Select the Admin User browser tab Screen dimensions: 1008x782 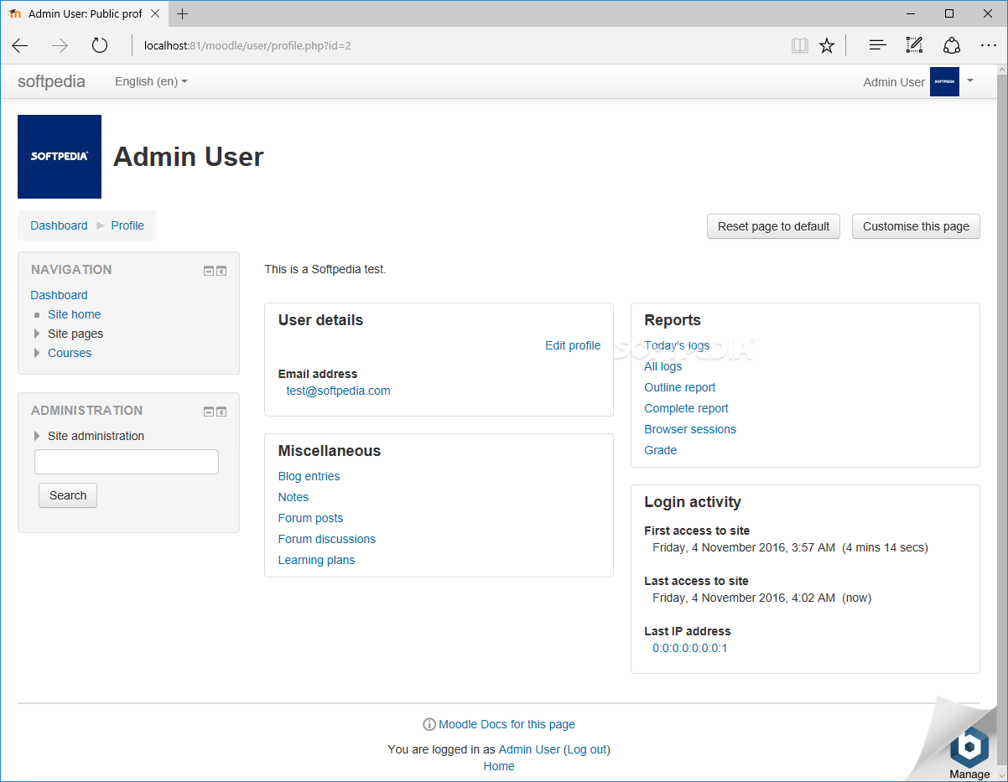[85, 13]
